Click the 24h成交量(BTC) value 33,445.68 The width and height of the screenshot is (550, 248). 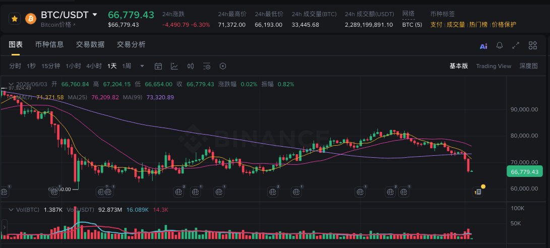305,25
